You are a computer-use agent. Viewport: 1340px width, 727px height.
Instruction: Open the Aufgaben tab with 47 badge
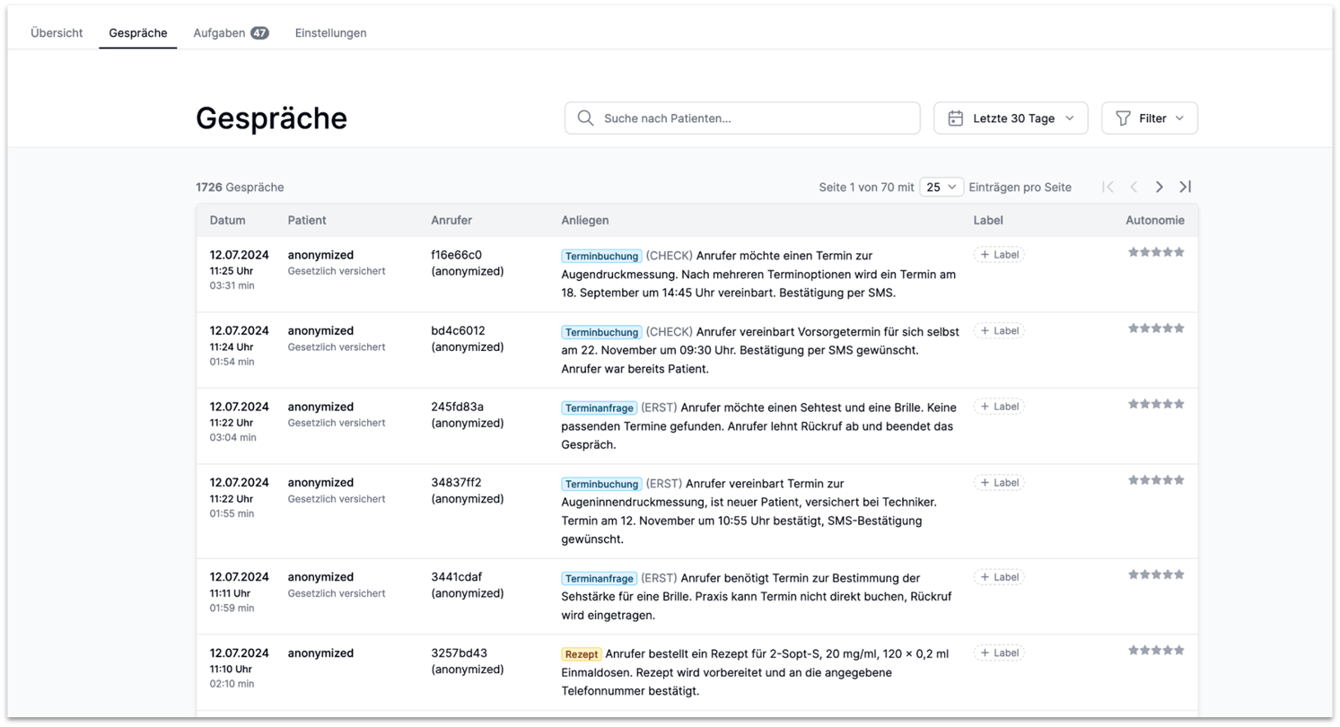[x=231, y=32]
